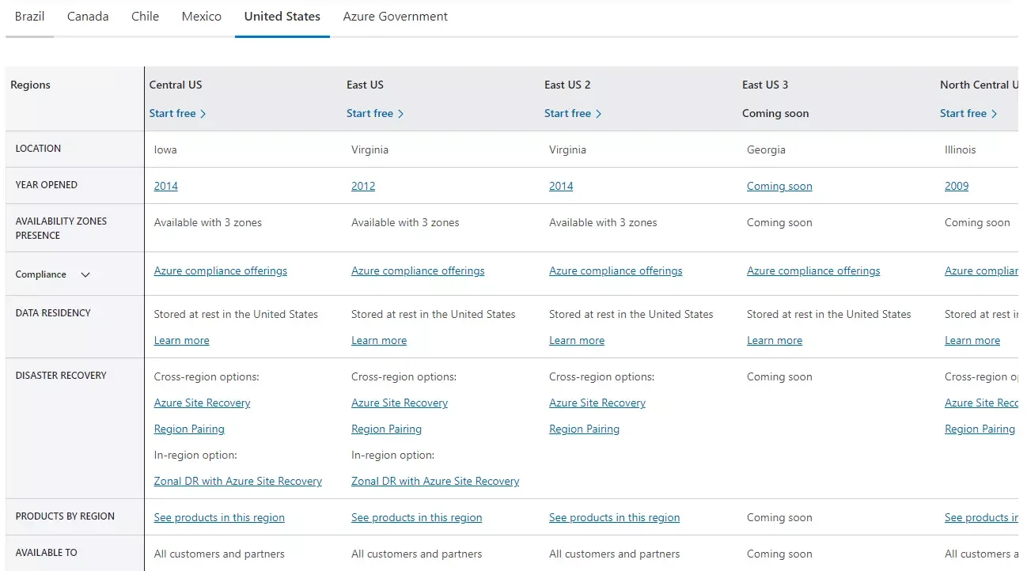Switch to the Brazil tab
The height and width of the screenshot is (571, 1027).
[x=29, y=17]
